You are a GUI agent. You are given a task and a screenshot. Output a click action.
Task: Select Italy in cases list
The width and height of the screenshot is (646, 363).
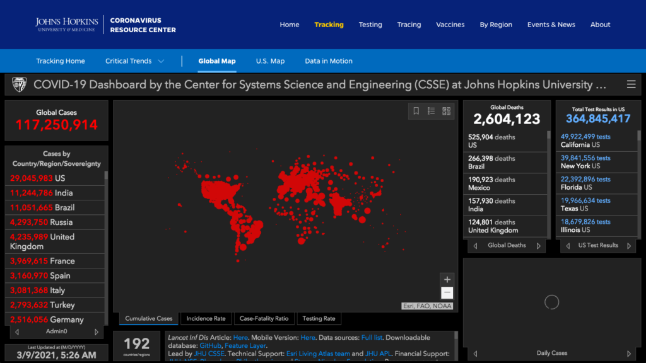tap(56, 290)
